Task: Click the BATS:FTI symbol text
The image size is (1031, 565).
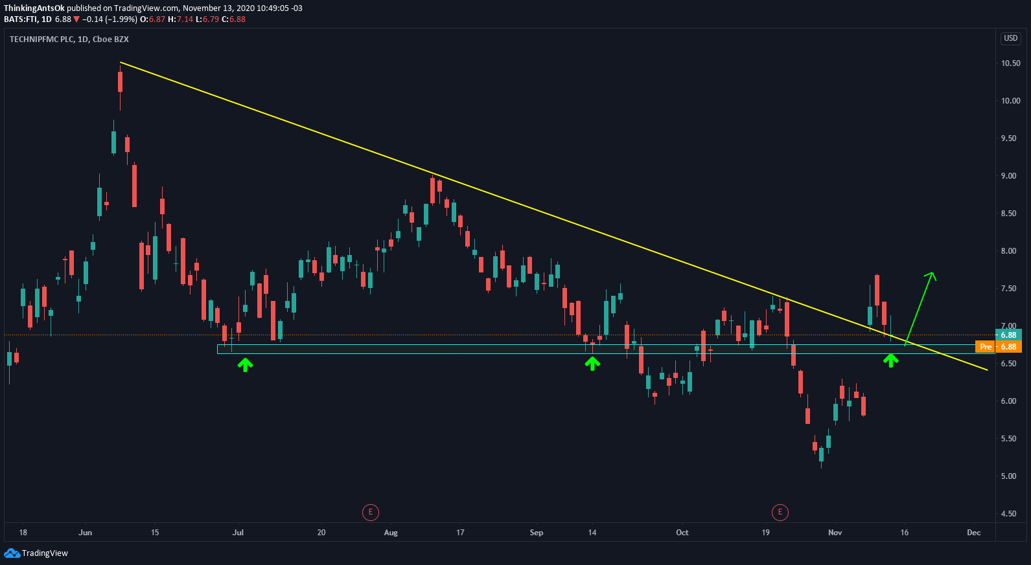Action: pos(21,19)
